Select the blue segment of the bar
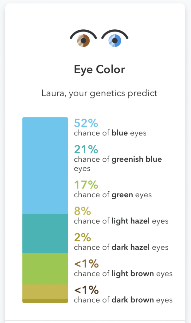Image resolution: width=191 pixels, height=323 pixels. (x=45, y=165)
